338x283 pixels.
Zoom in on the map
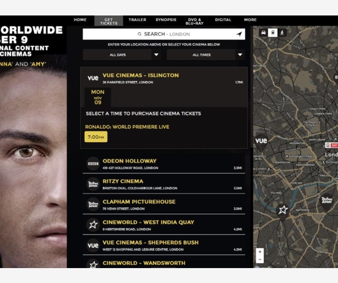pyautogui.click(x=260, y=252)
